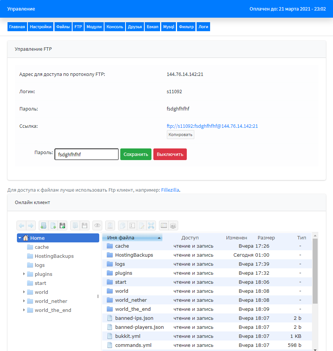Collapse the Home tree node
The image size is (333, 351).
(x=20, y=238)
